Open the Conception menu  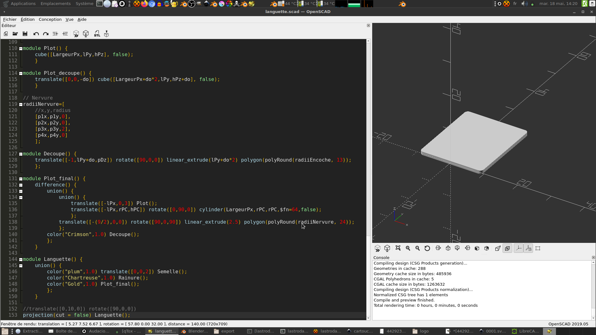(x=50, y=19)
